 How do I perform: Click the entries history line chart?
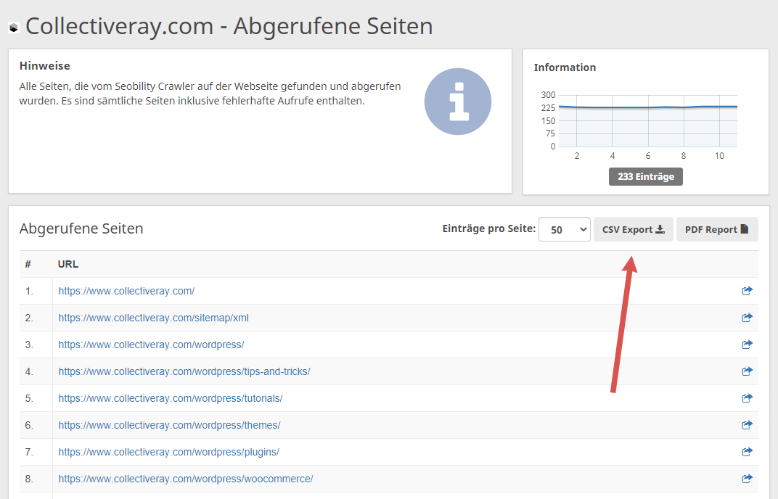pyautogui.click(x=647, y=120)
